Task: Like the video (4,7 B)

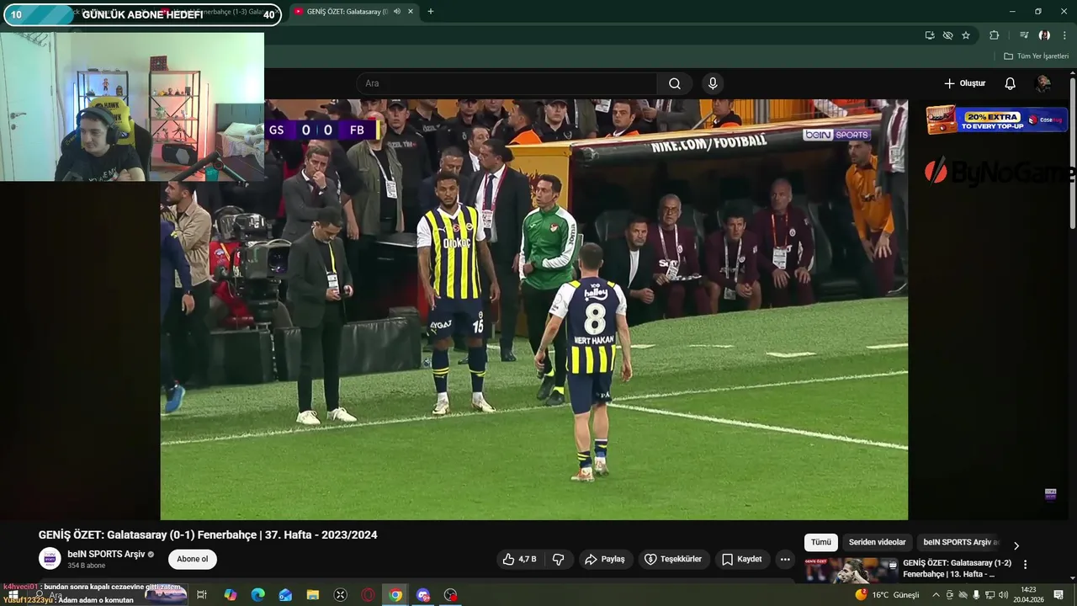Action: point(520,559)
